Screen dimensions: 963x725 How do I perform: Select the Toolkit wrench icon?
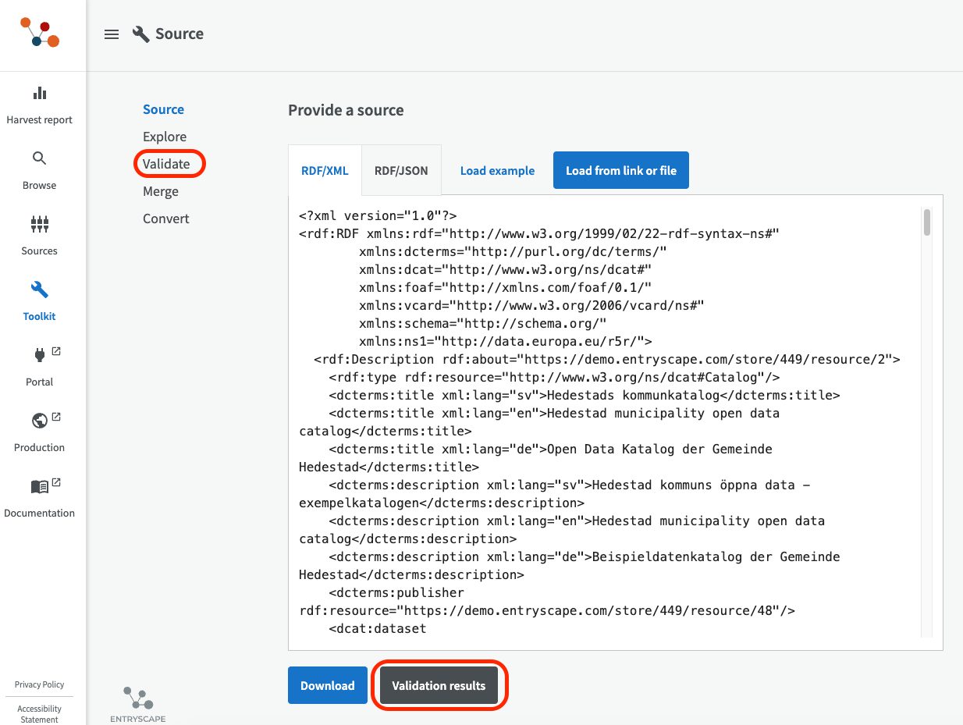39,290
